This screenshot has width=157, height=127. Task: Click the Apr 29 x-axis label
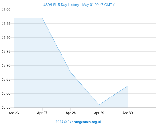click(99, 113)
